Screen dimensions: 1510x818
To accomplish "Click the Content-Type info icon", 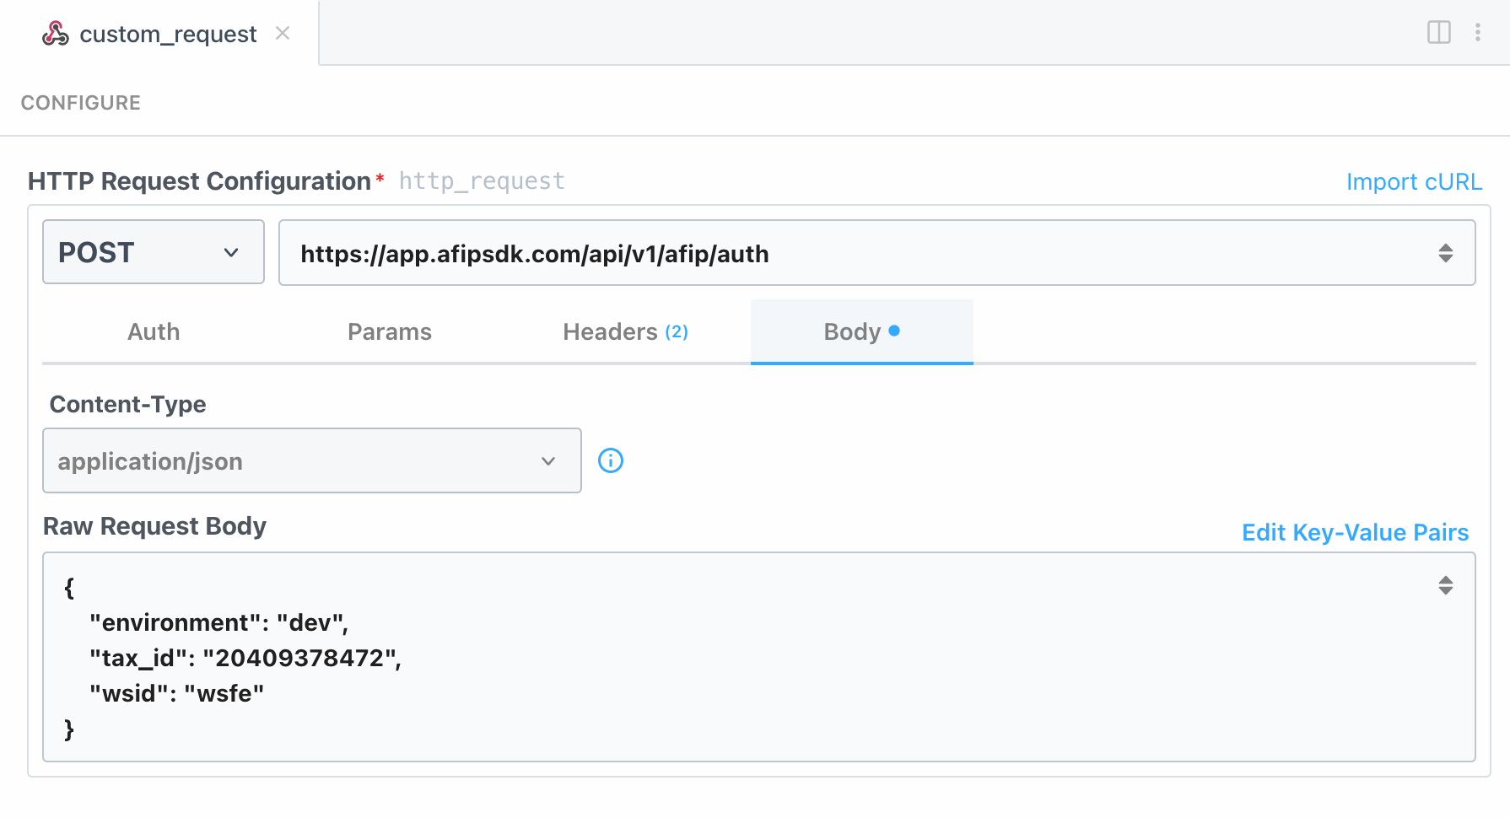I will point(610,460).
